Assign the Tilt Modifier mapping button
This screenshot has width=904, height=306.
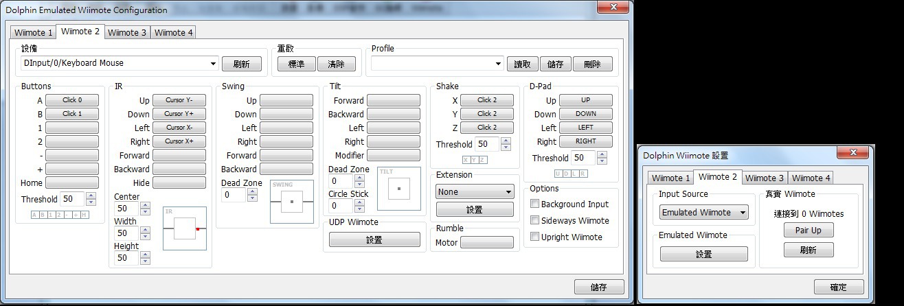click(x=394, y=155)
